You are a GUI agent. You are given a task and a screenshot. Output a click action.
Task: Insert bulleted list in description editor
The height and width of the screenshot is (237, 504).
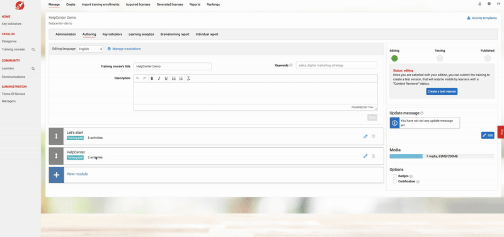point(174,78)
